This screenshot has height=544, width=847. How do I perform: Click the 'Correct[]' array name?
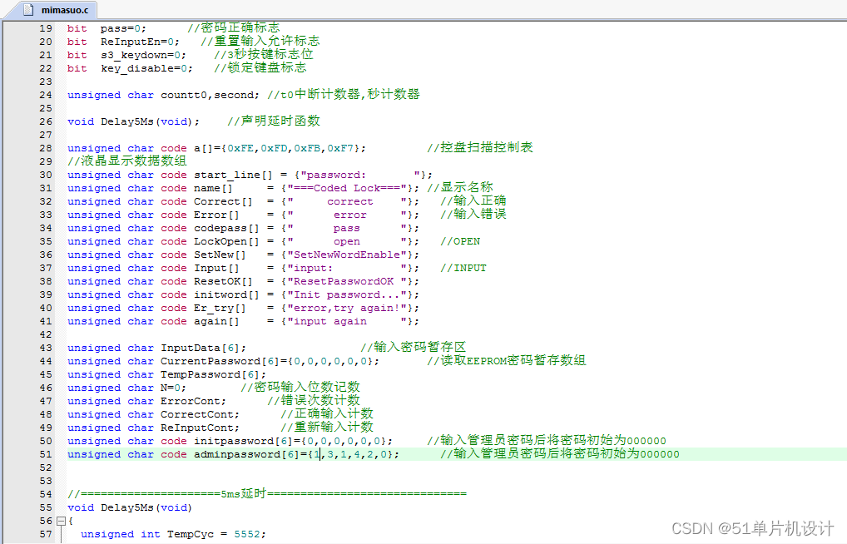(x=223, y=201)
